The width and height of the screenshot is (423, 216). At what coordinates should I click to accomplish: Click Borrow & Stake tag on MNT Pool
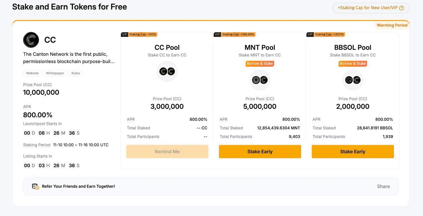tap(260, 64)
